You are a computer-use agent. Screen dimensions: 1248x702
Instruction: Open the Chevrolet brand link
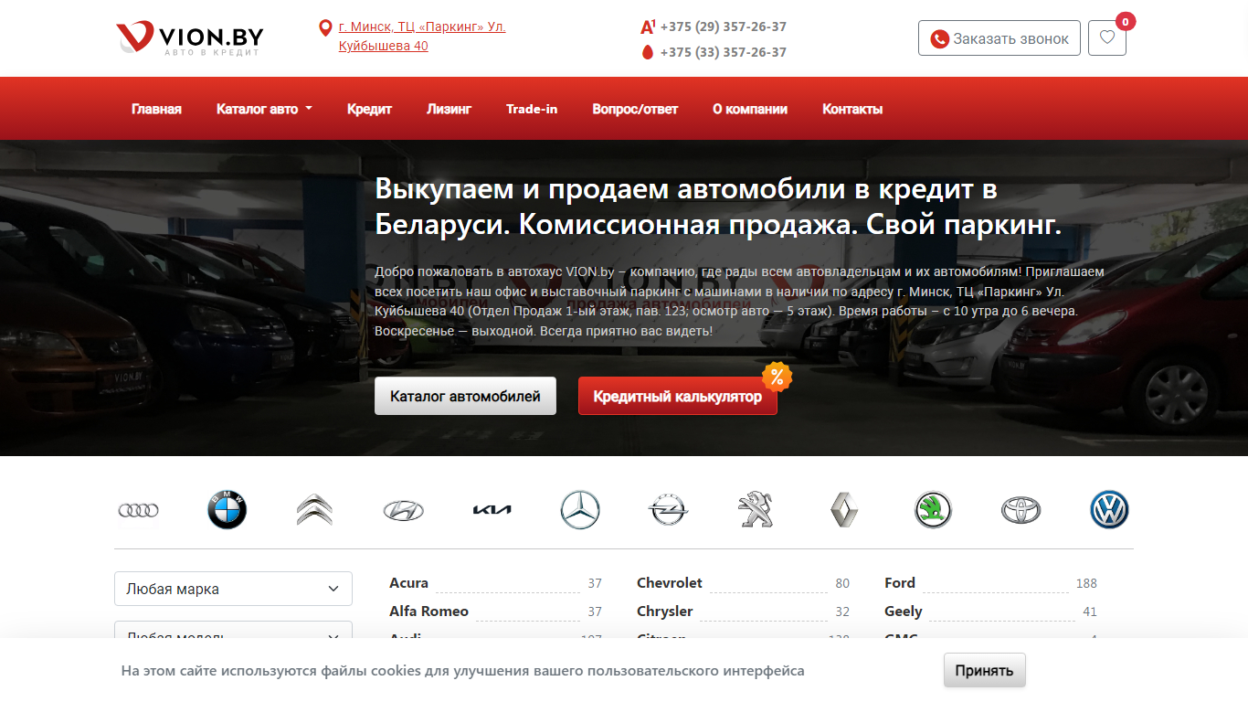click(x=670, y=582)
